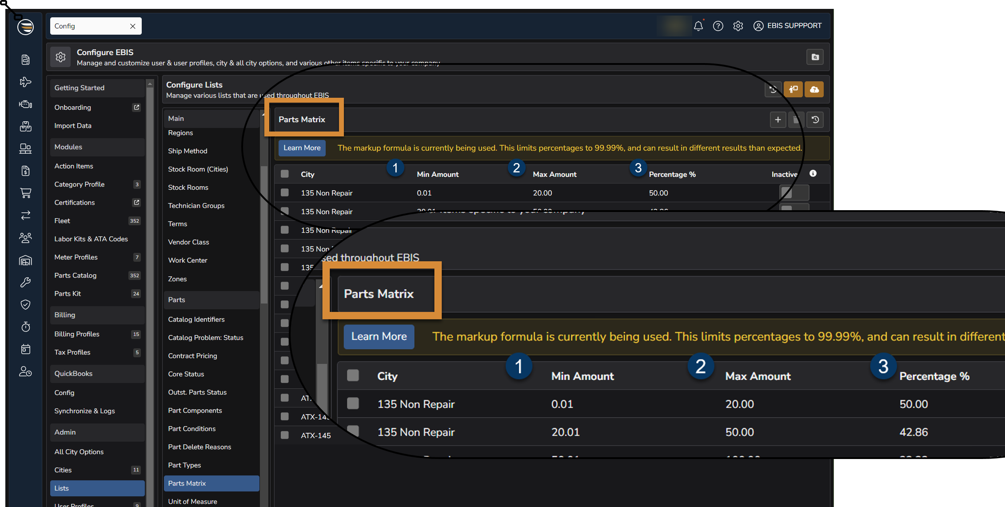Open Labor Kits & ATA Codes menu item
Screen dimensions: 1005x507
(91, 239)
